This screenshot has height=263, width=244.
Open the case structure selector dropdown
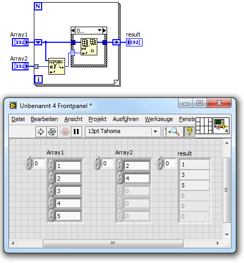click(x=99, y=30)
